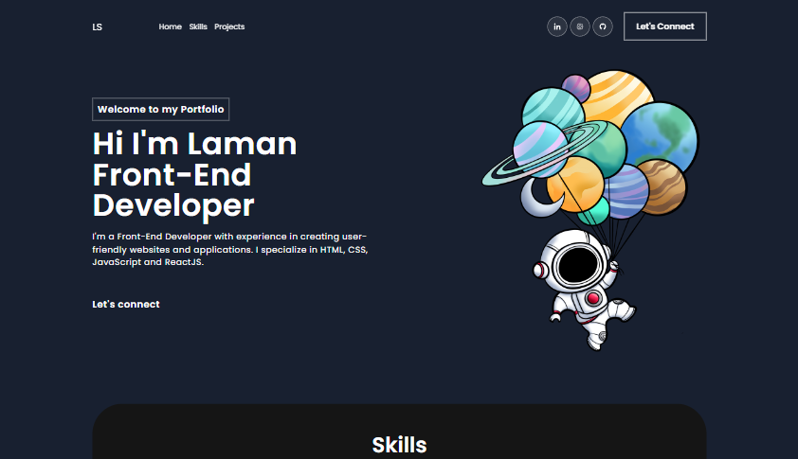Open the LinkedIn profile icon
The height and width of the screenshot is (459, 798).
(x=556, y=26)
